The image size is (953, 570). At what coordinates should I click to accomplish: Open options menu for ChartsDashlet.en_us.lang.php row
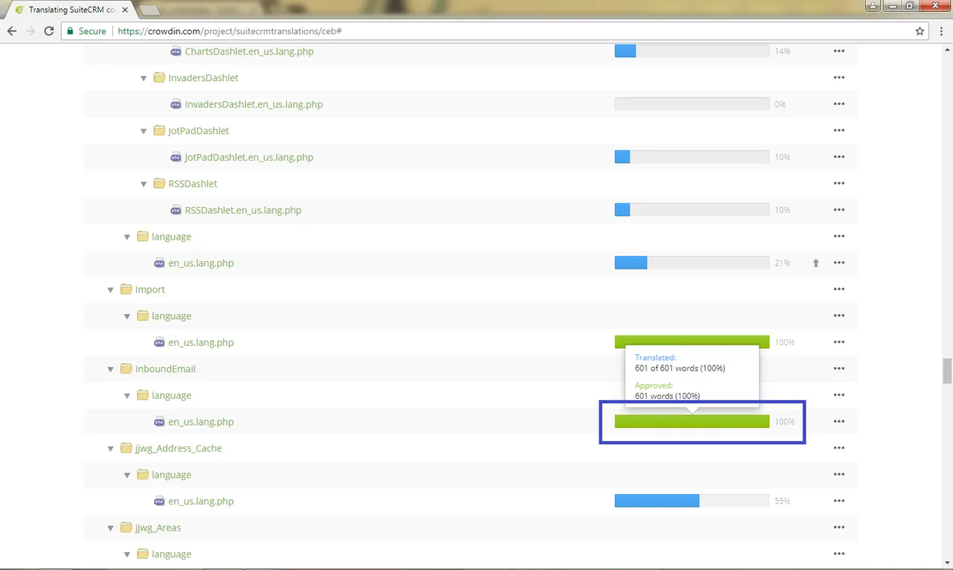pyautogui.click(x=839, y=51)
